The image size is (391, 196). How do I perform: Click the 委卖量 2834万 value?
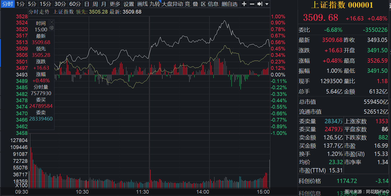(334, 121)
